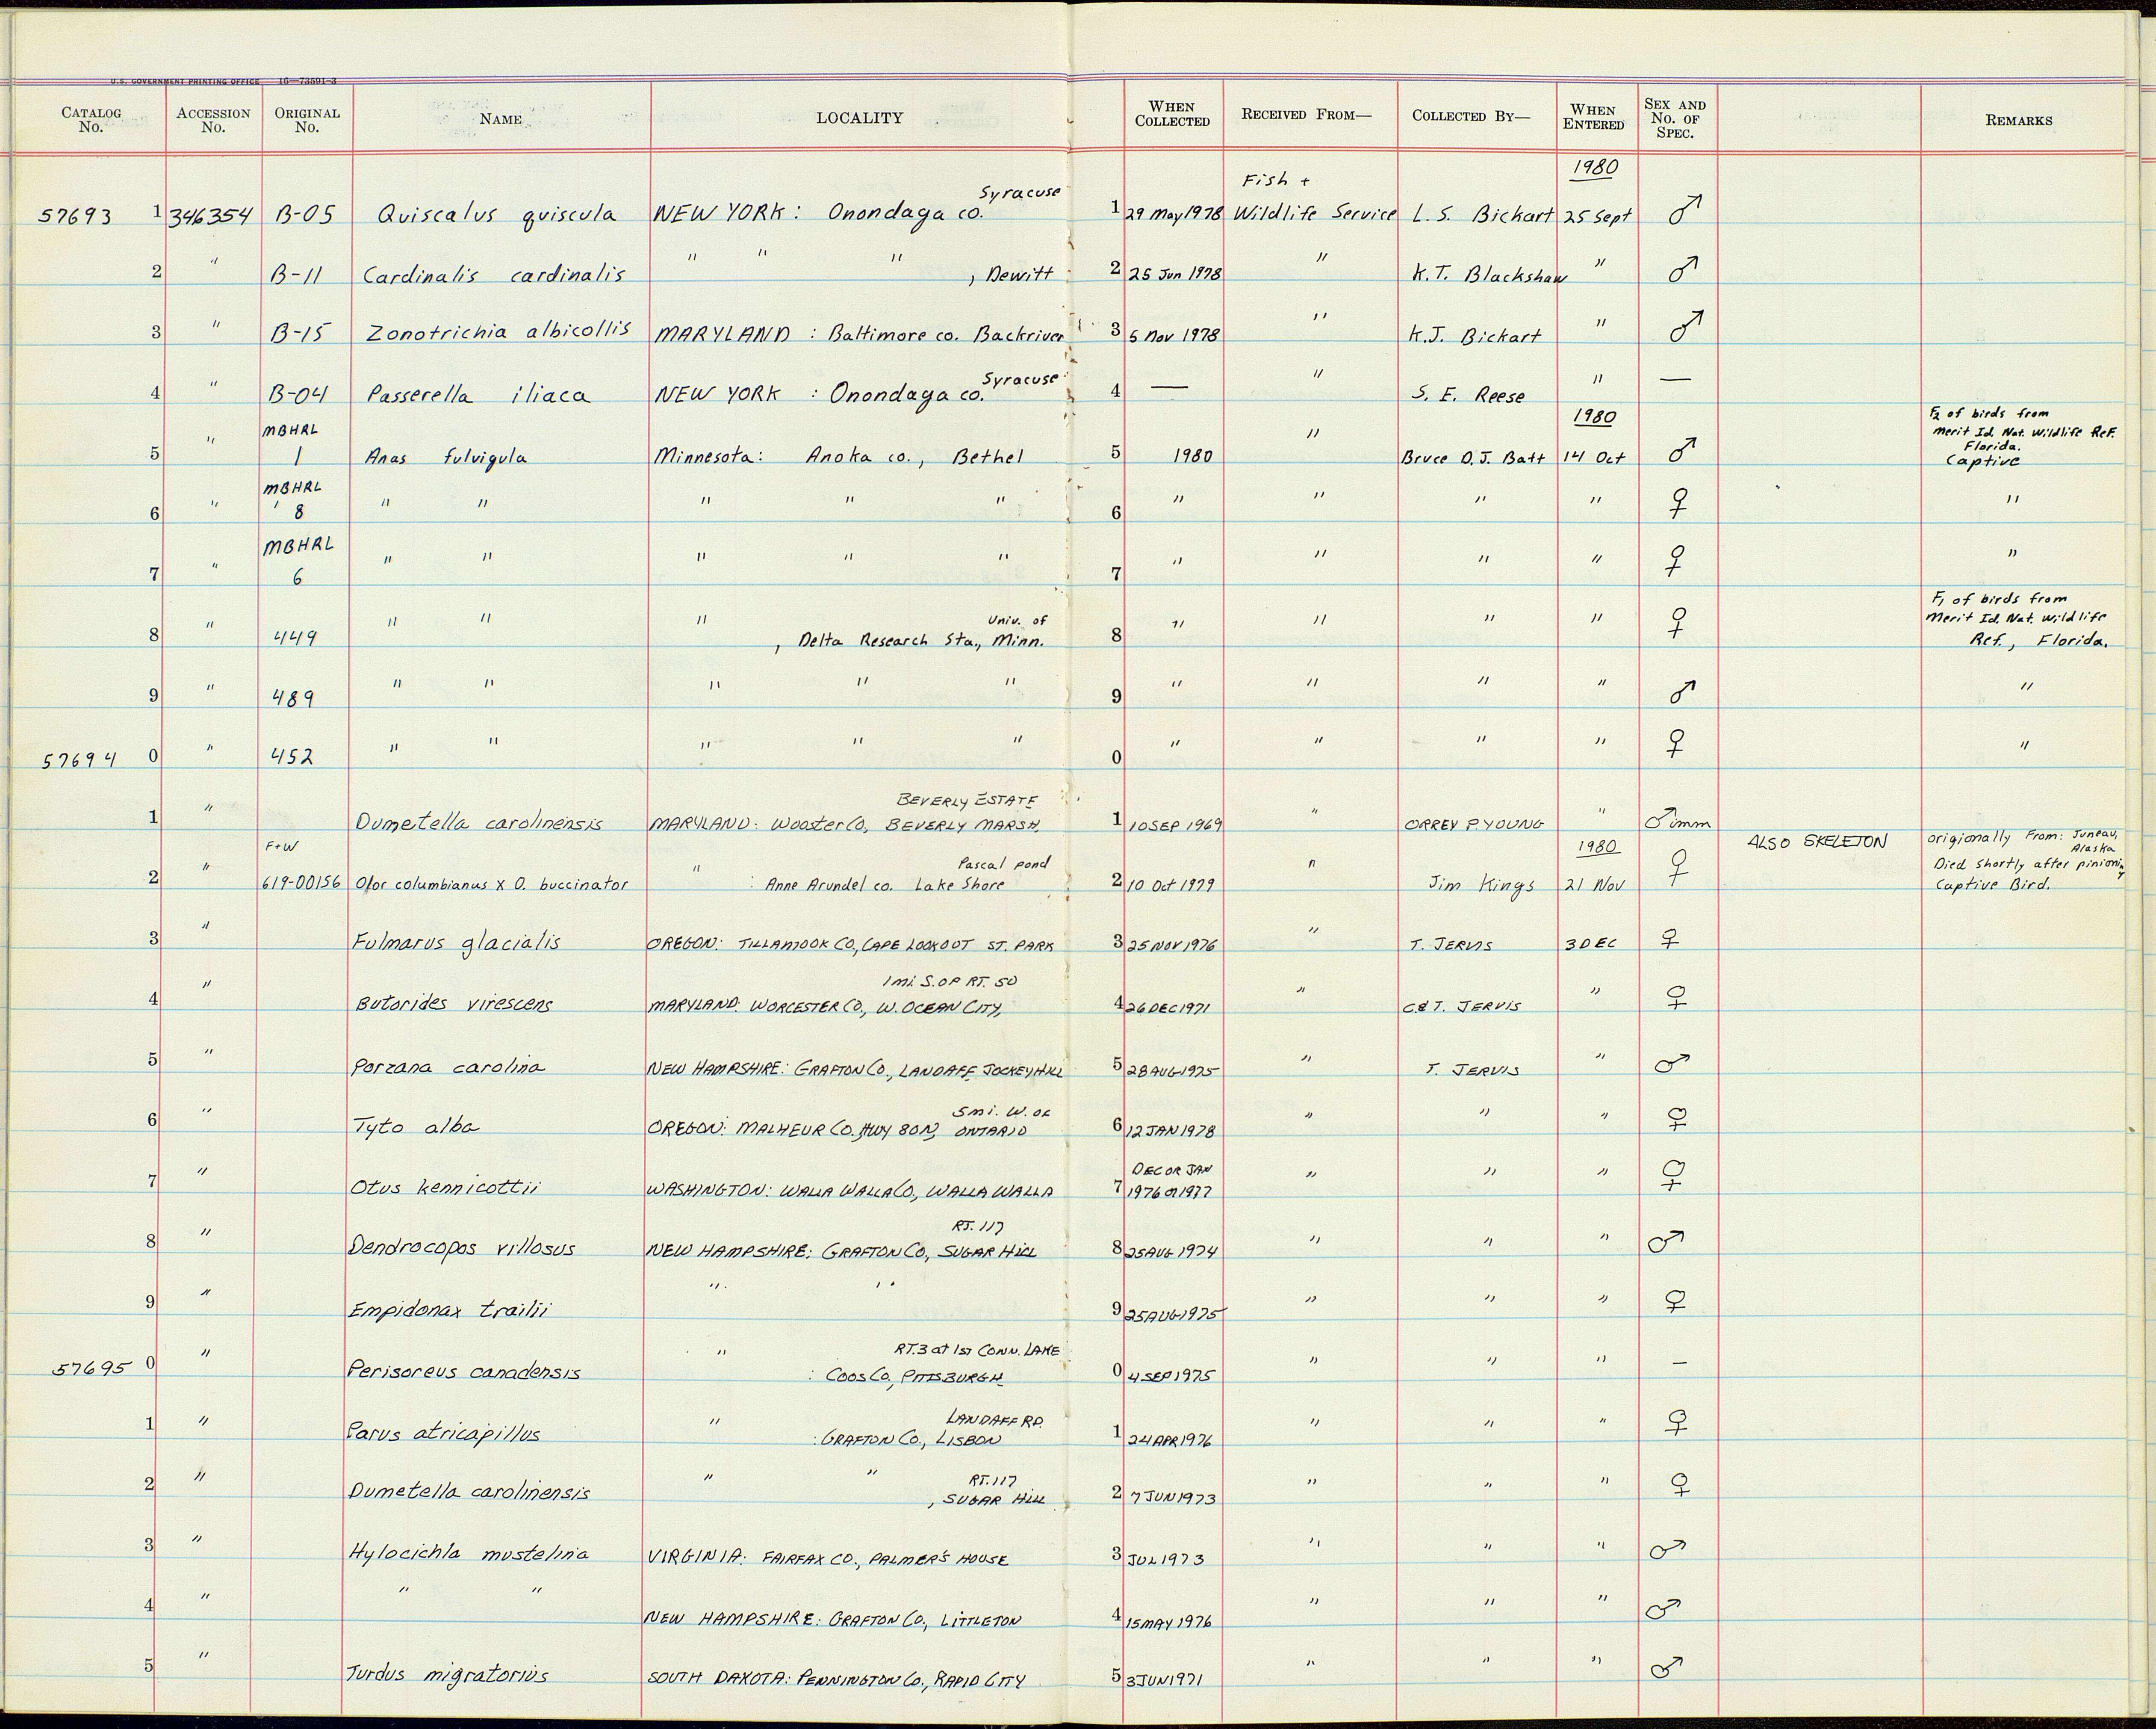The image size is (2156, 1729).
Task: Click entry date '21 Nov'
Action: click(1596, 886)
